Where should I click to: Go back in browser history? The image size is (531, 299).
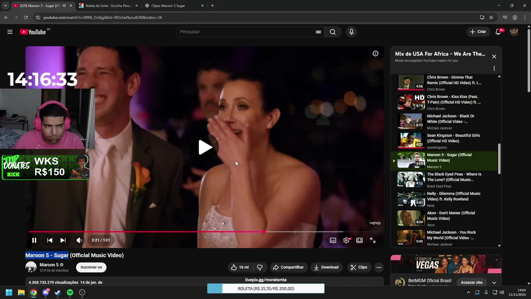[6, 17]
